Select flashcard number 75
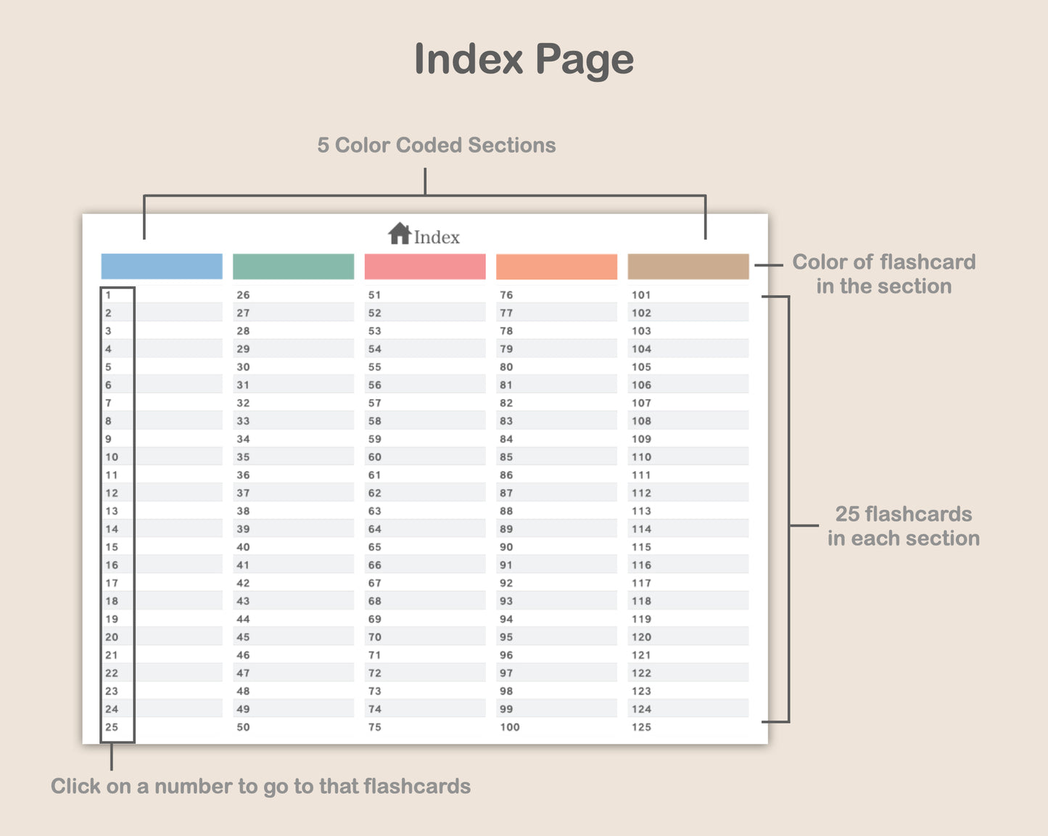The width and height of the screenshot is (1048, 836). pos(374,727)
